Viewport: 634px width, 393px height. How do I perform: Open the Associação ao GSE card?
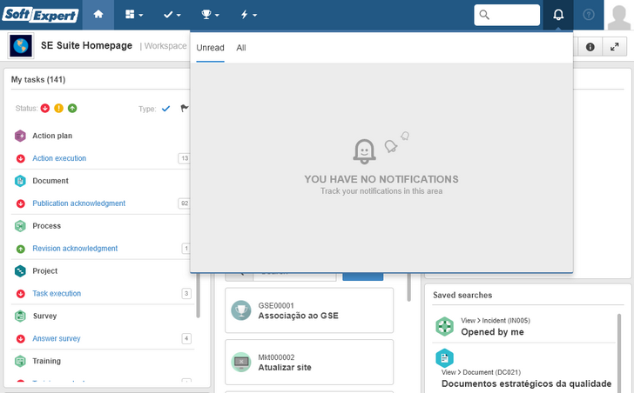[x=309, y=310]
